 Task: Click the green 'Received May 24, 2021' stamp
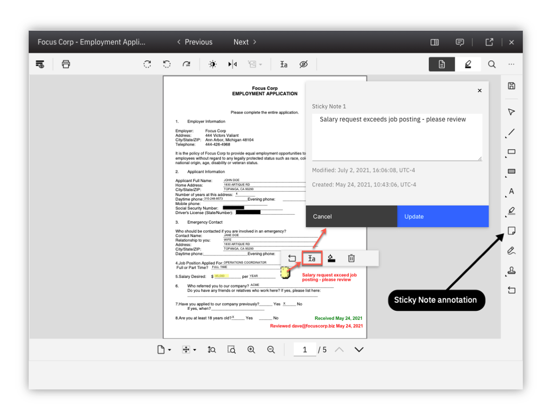pos(338,318)
